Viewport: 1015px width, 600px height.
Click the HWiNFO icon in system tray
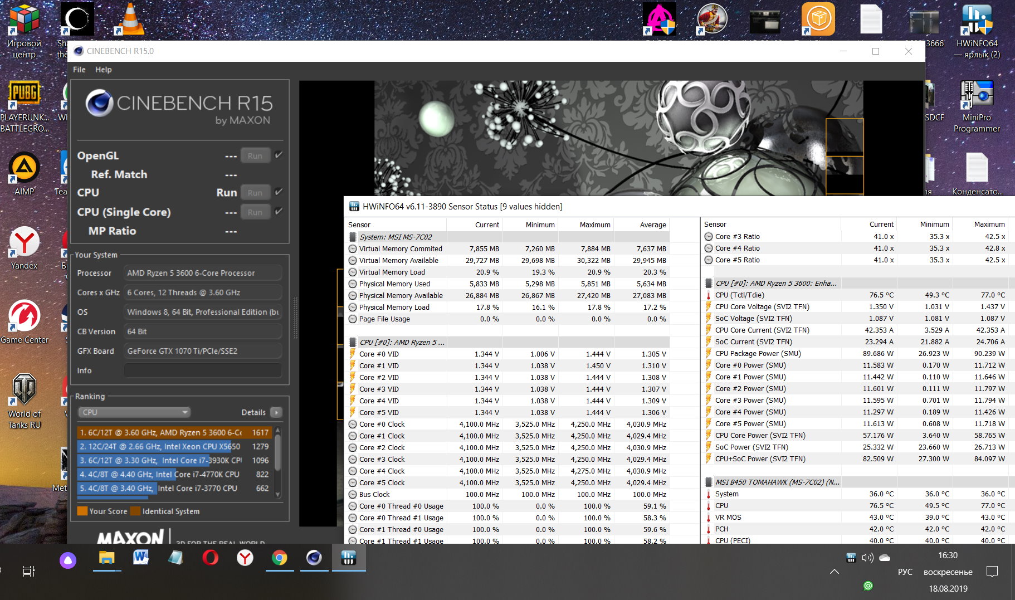(x=851, y=557)
